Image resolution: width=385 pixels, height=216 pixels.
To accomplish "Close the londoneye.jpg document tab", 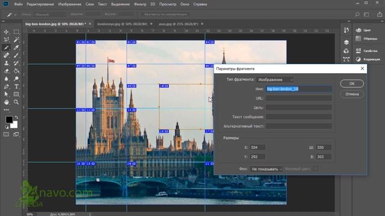I will (x=151, y=24).
